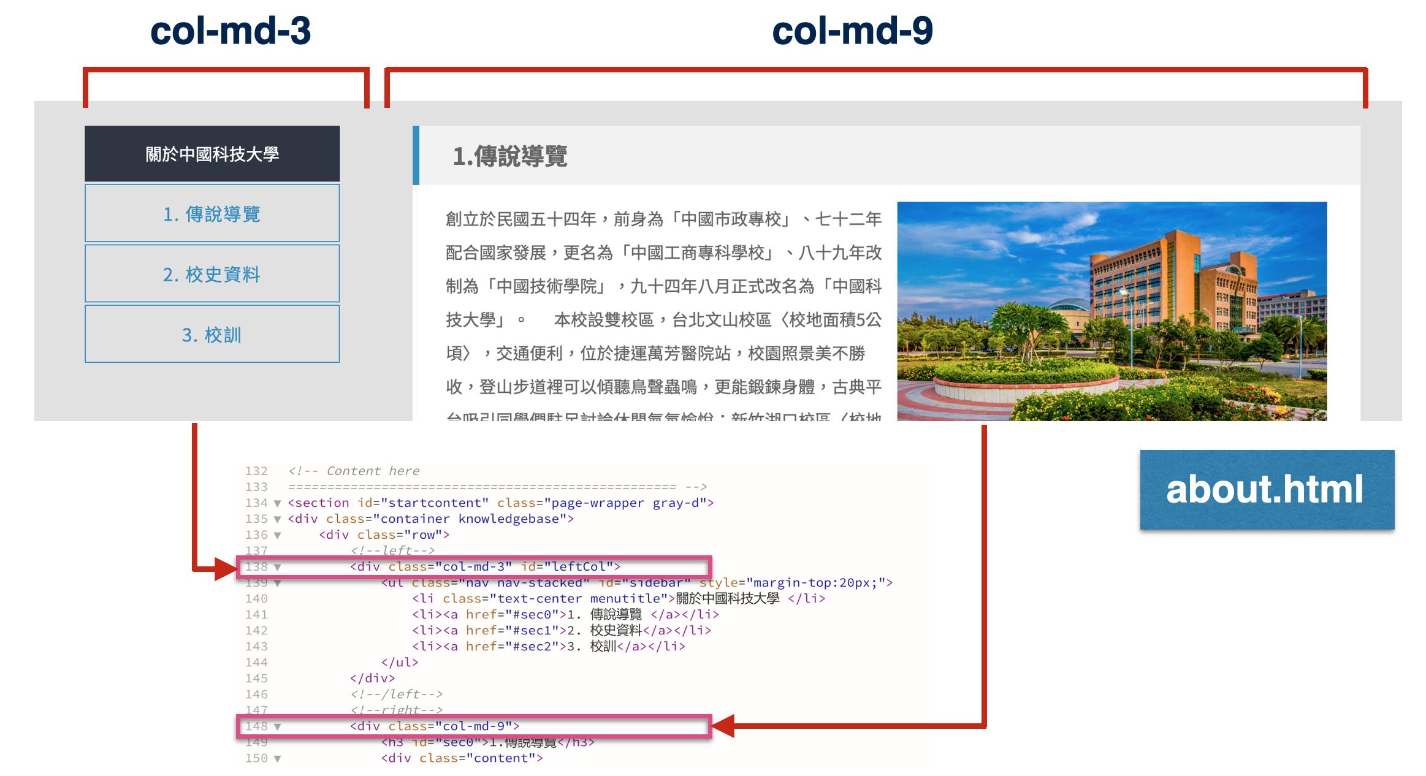Click the col-md-9 heading label
1426x776 pixels.
[x=852, y=31]
